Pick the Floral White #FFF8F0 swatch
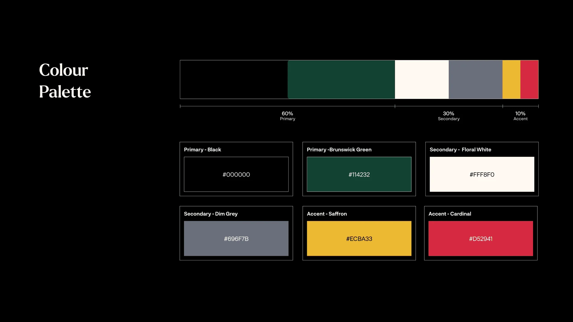Screen dimensions: 573x322 (482, 174)
